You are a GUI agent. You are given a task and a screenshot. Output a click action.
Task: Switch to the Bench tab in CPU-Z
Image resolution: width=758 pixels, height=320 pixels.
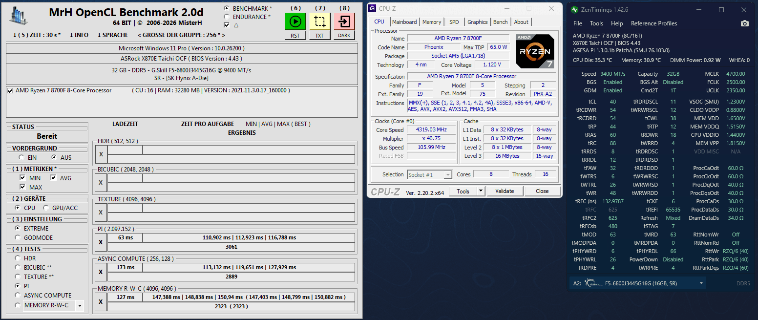point(501,22)
